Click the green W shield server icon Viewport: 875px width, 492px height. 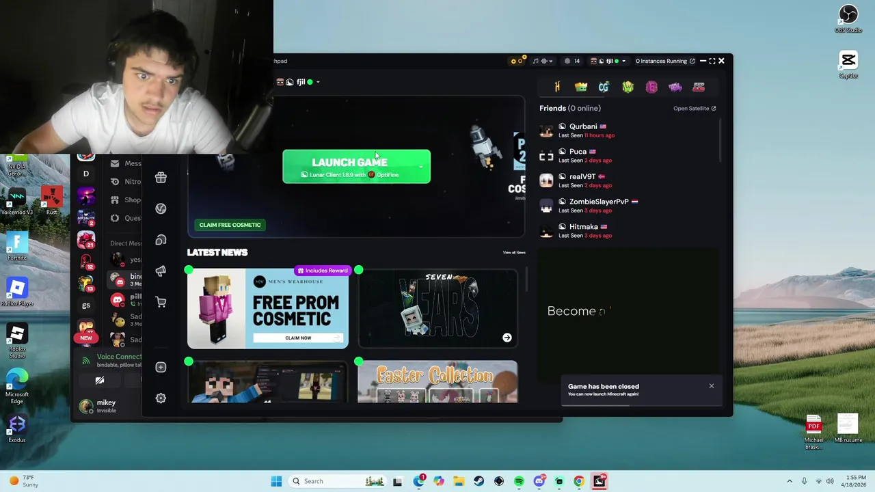[x=628, y=87]
